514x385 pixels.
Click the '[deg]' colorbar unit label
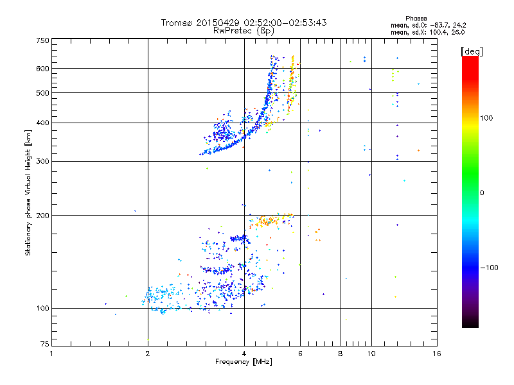(x=472, y=51)
